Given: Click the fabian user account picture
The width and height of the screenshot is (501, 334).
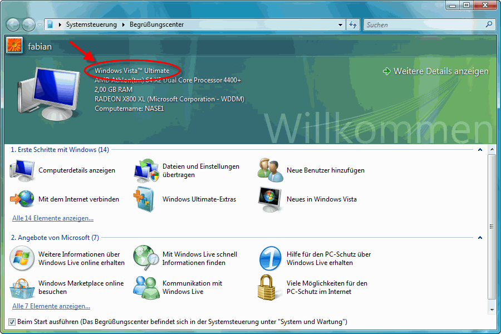Looking at the screenshot, I should coord(14,46).
